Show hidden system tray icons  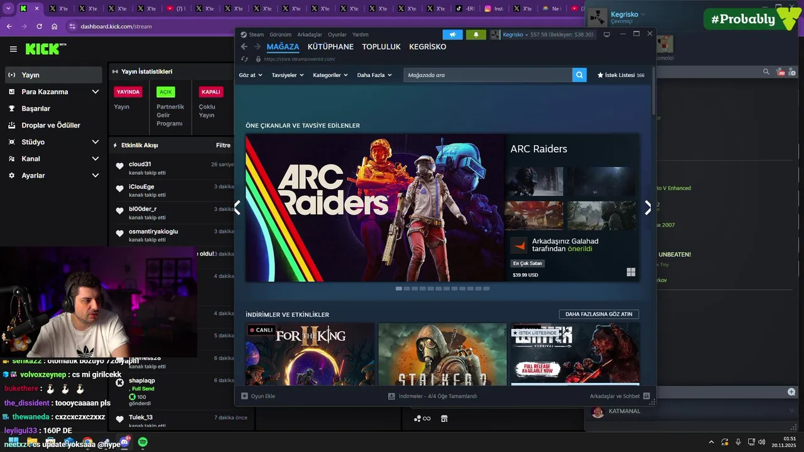click(x=711, y=442)
